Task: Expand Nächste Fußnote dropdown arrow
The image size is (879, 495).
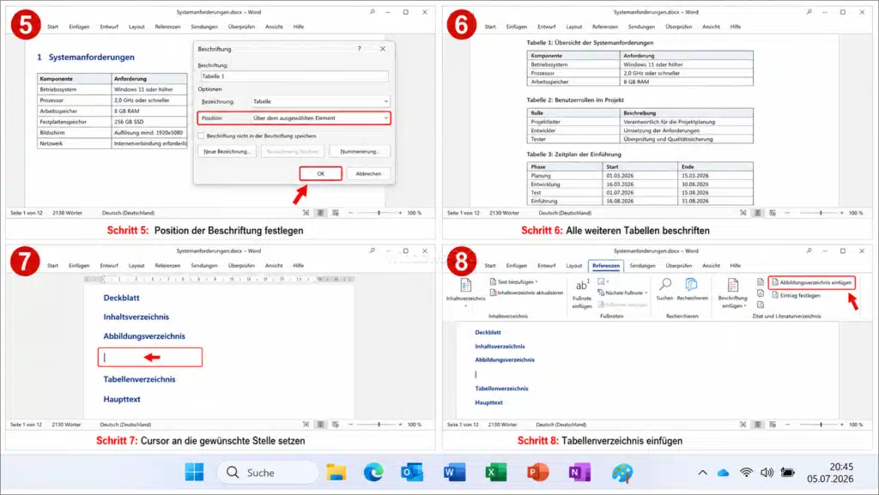Action: click(646, 293)
